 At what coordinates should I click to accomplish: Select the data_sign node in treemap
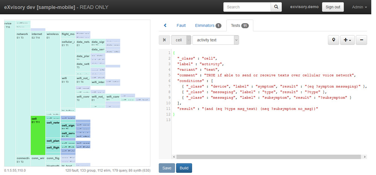pyautogui.click(x=98, y=43)
